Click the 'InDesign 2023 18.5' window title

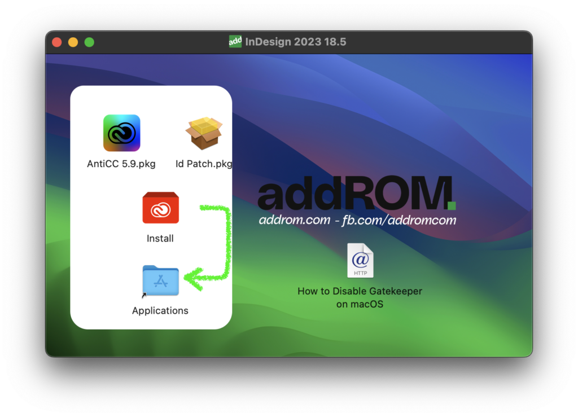tap(296, 42)
